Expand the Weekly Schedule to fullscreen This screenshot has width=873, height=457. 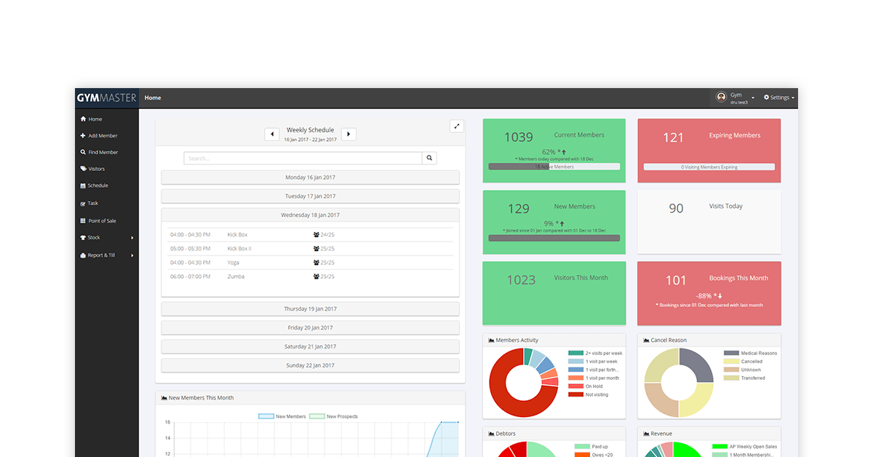(x=457, y=126)
